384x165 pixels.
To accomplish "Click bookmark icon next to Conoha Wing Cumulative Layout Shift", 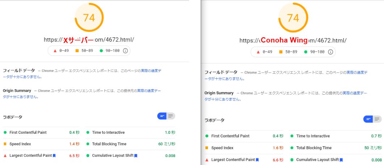I will click(341, 160).
